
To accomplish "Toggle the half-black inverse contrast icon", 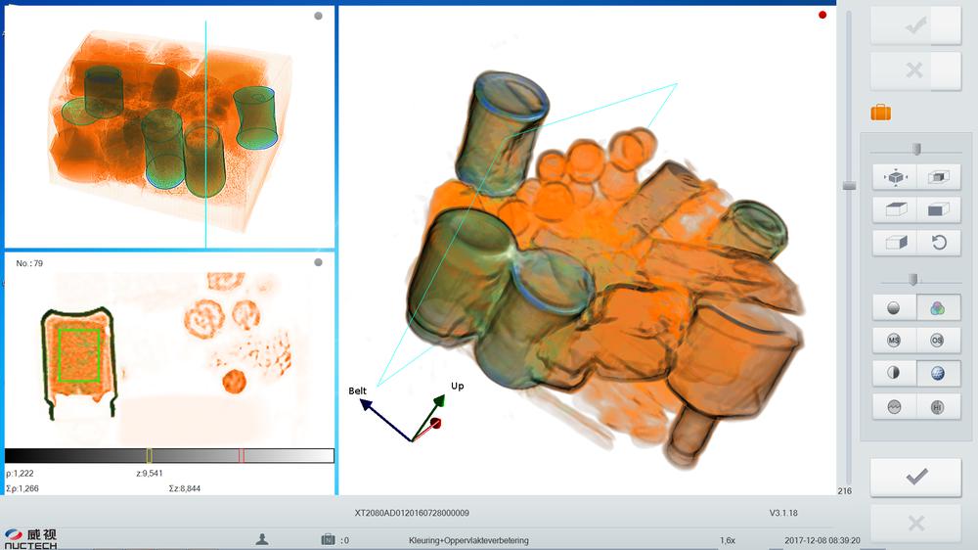I will pos(894,374).
